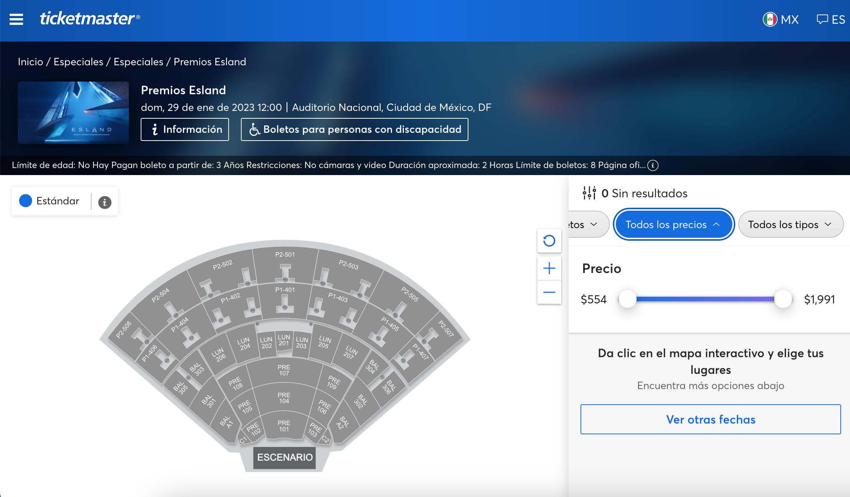Click the Información button
Screen dimensions: 850x497
tap(185, 129)
